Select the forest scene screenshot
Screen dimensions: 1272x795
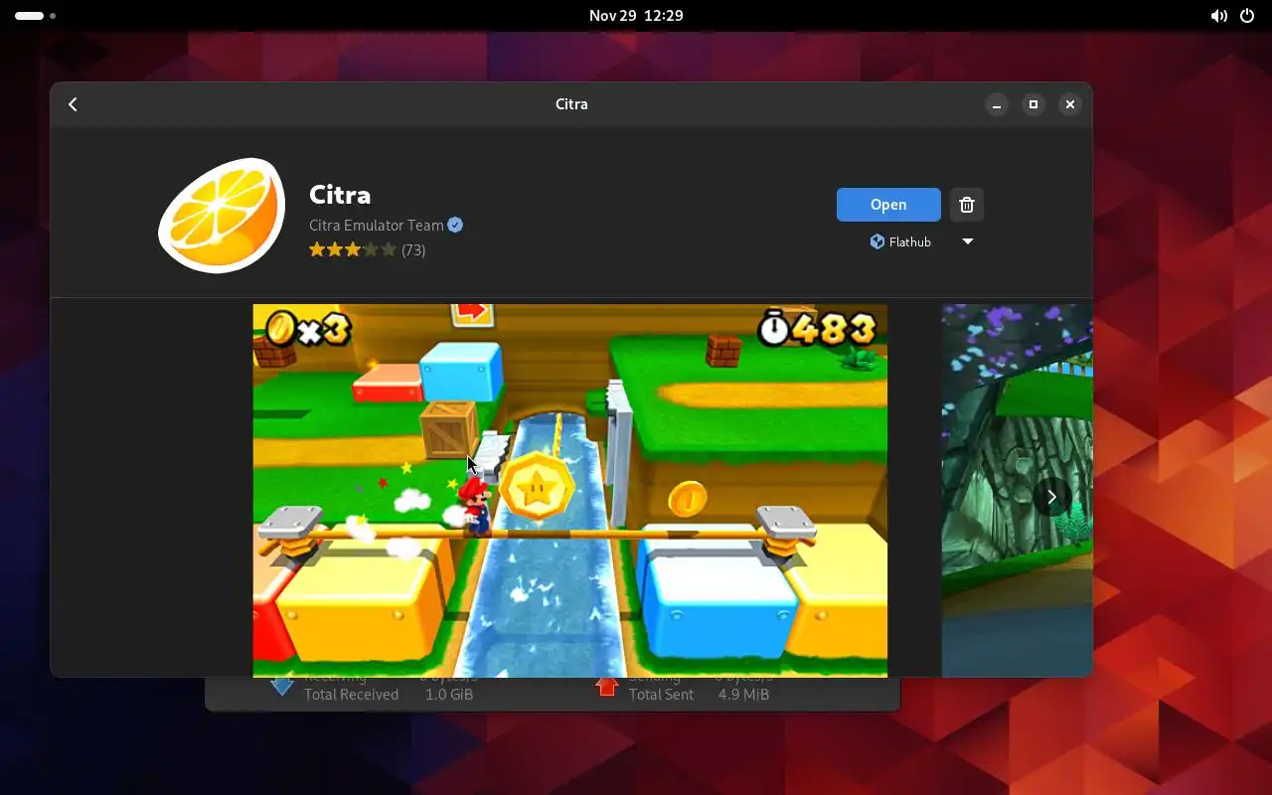[x=1017, y=490]
